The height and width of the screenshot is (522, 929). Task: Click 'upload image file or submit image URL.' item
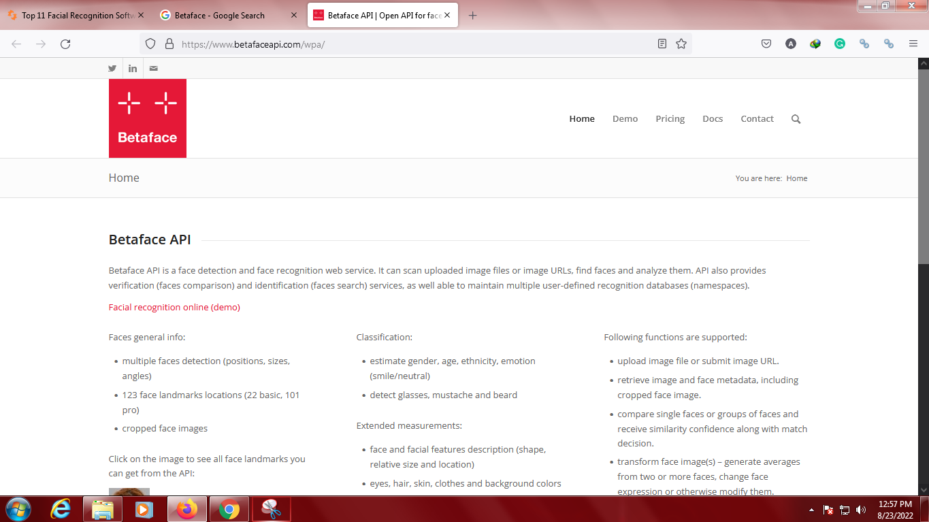click(x=698, y=361)
